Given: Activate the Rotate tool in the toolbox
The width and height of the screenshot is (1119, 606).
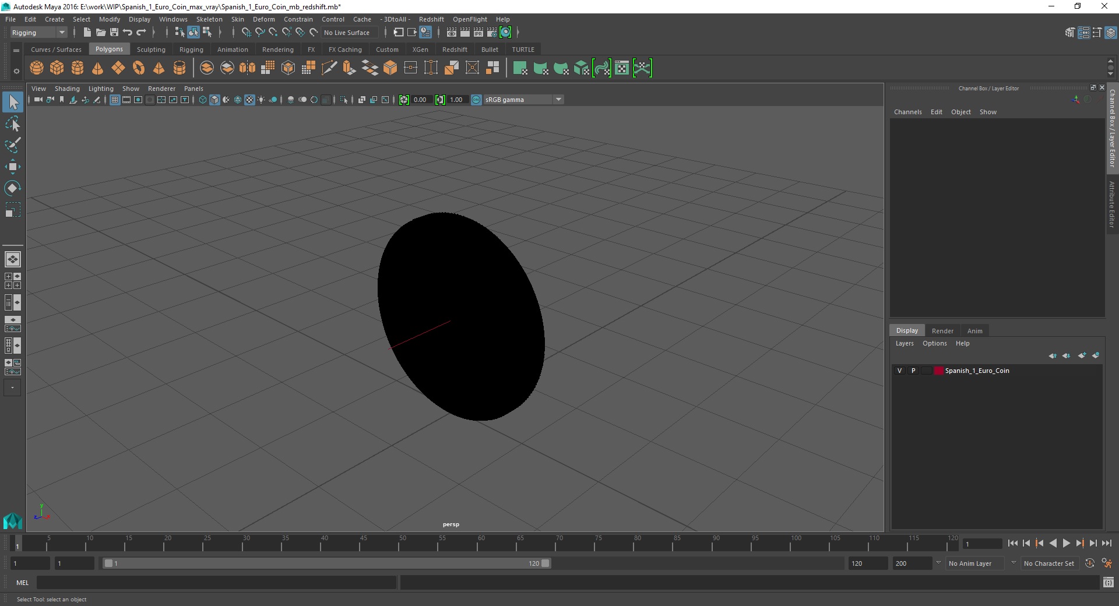Looking at the screenshot, I should pyautogui.click(x=12, y=188).
